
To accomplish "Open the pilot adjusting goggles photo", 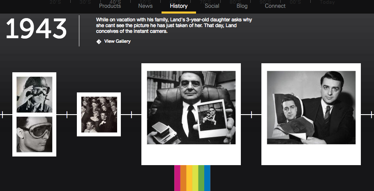I will coord(35,94).
